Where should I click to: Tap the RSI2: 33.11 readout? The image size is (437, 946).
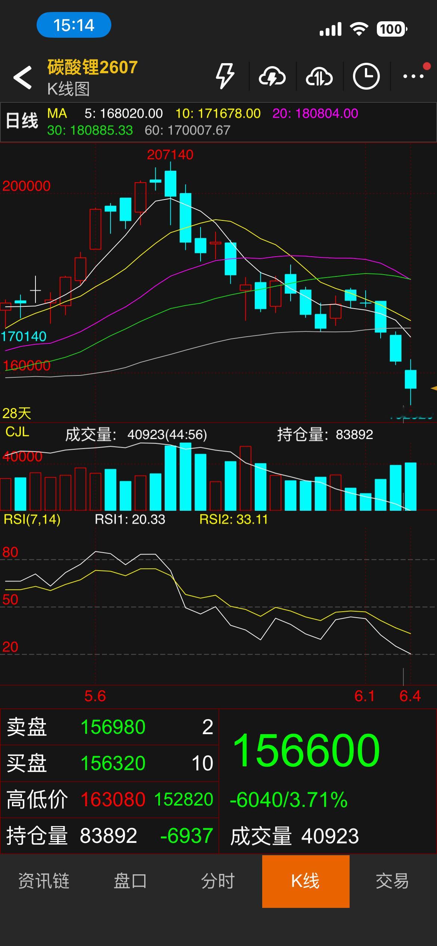point(233,519)
